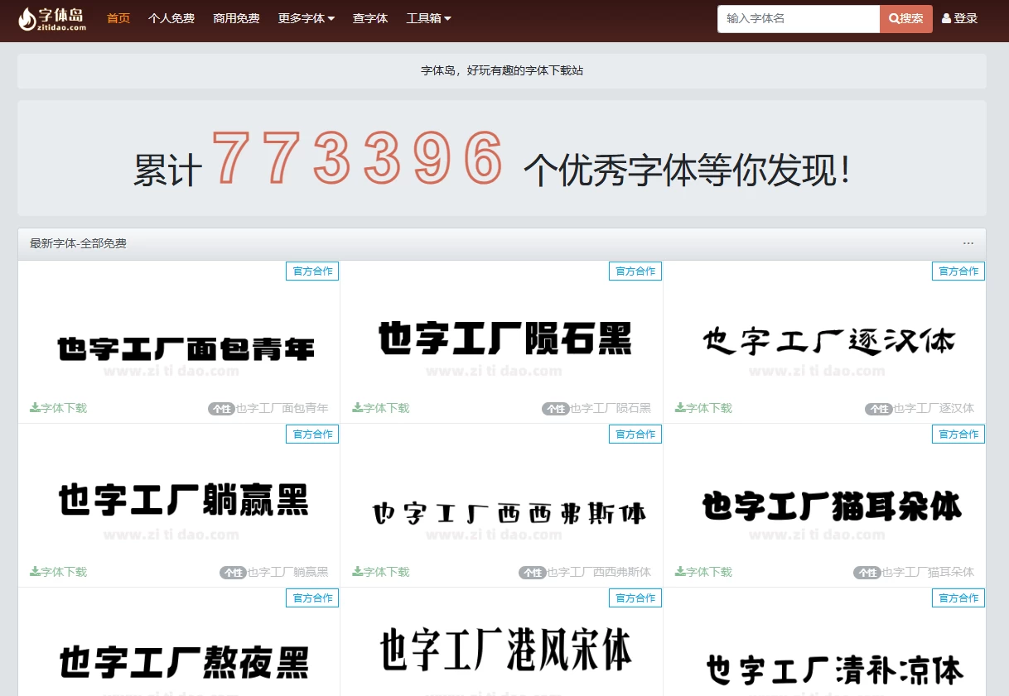Open the 也字工厂面包青年 name link
1009x696 pixels.
pos(282,408)
